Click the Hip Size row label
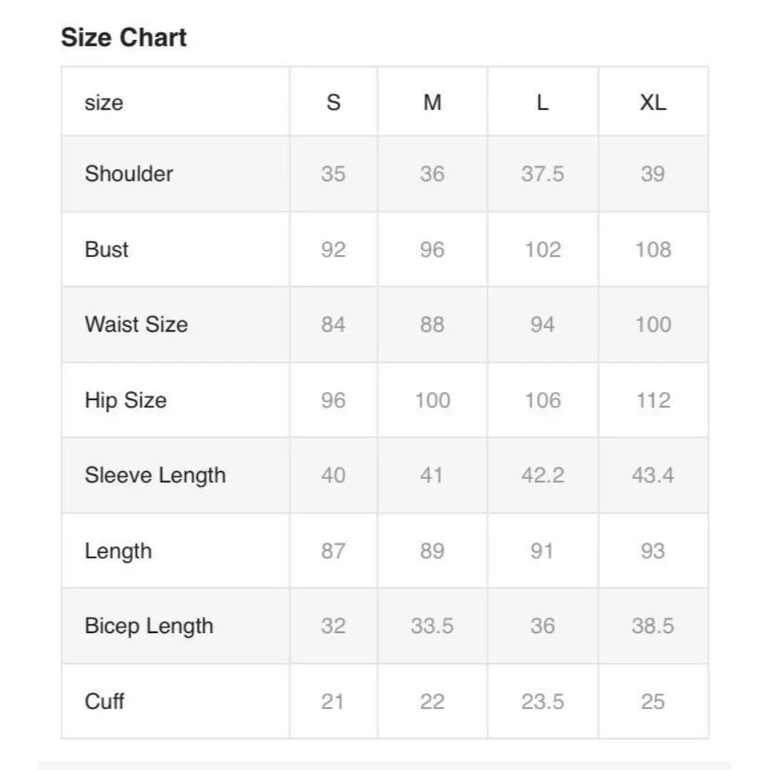 pos(126,400)
